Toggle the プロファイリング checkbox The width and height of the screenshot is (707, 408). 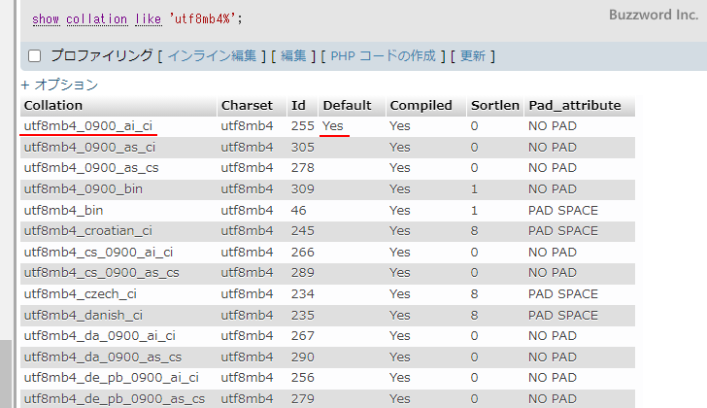[35, 56]
